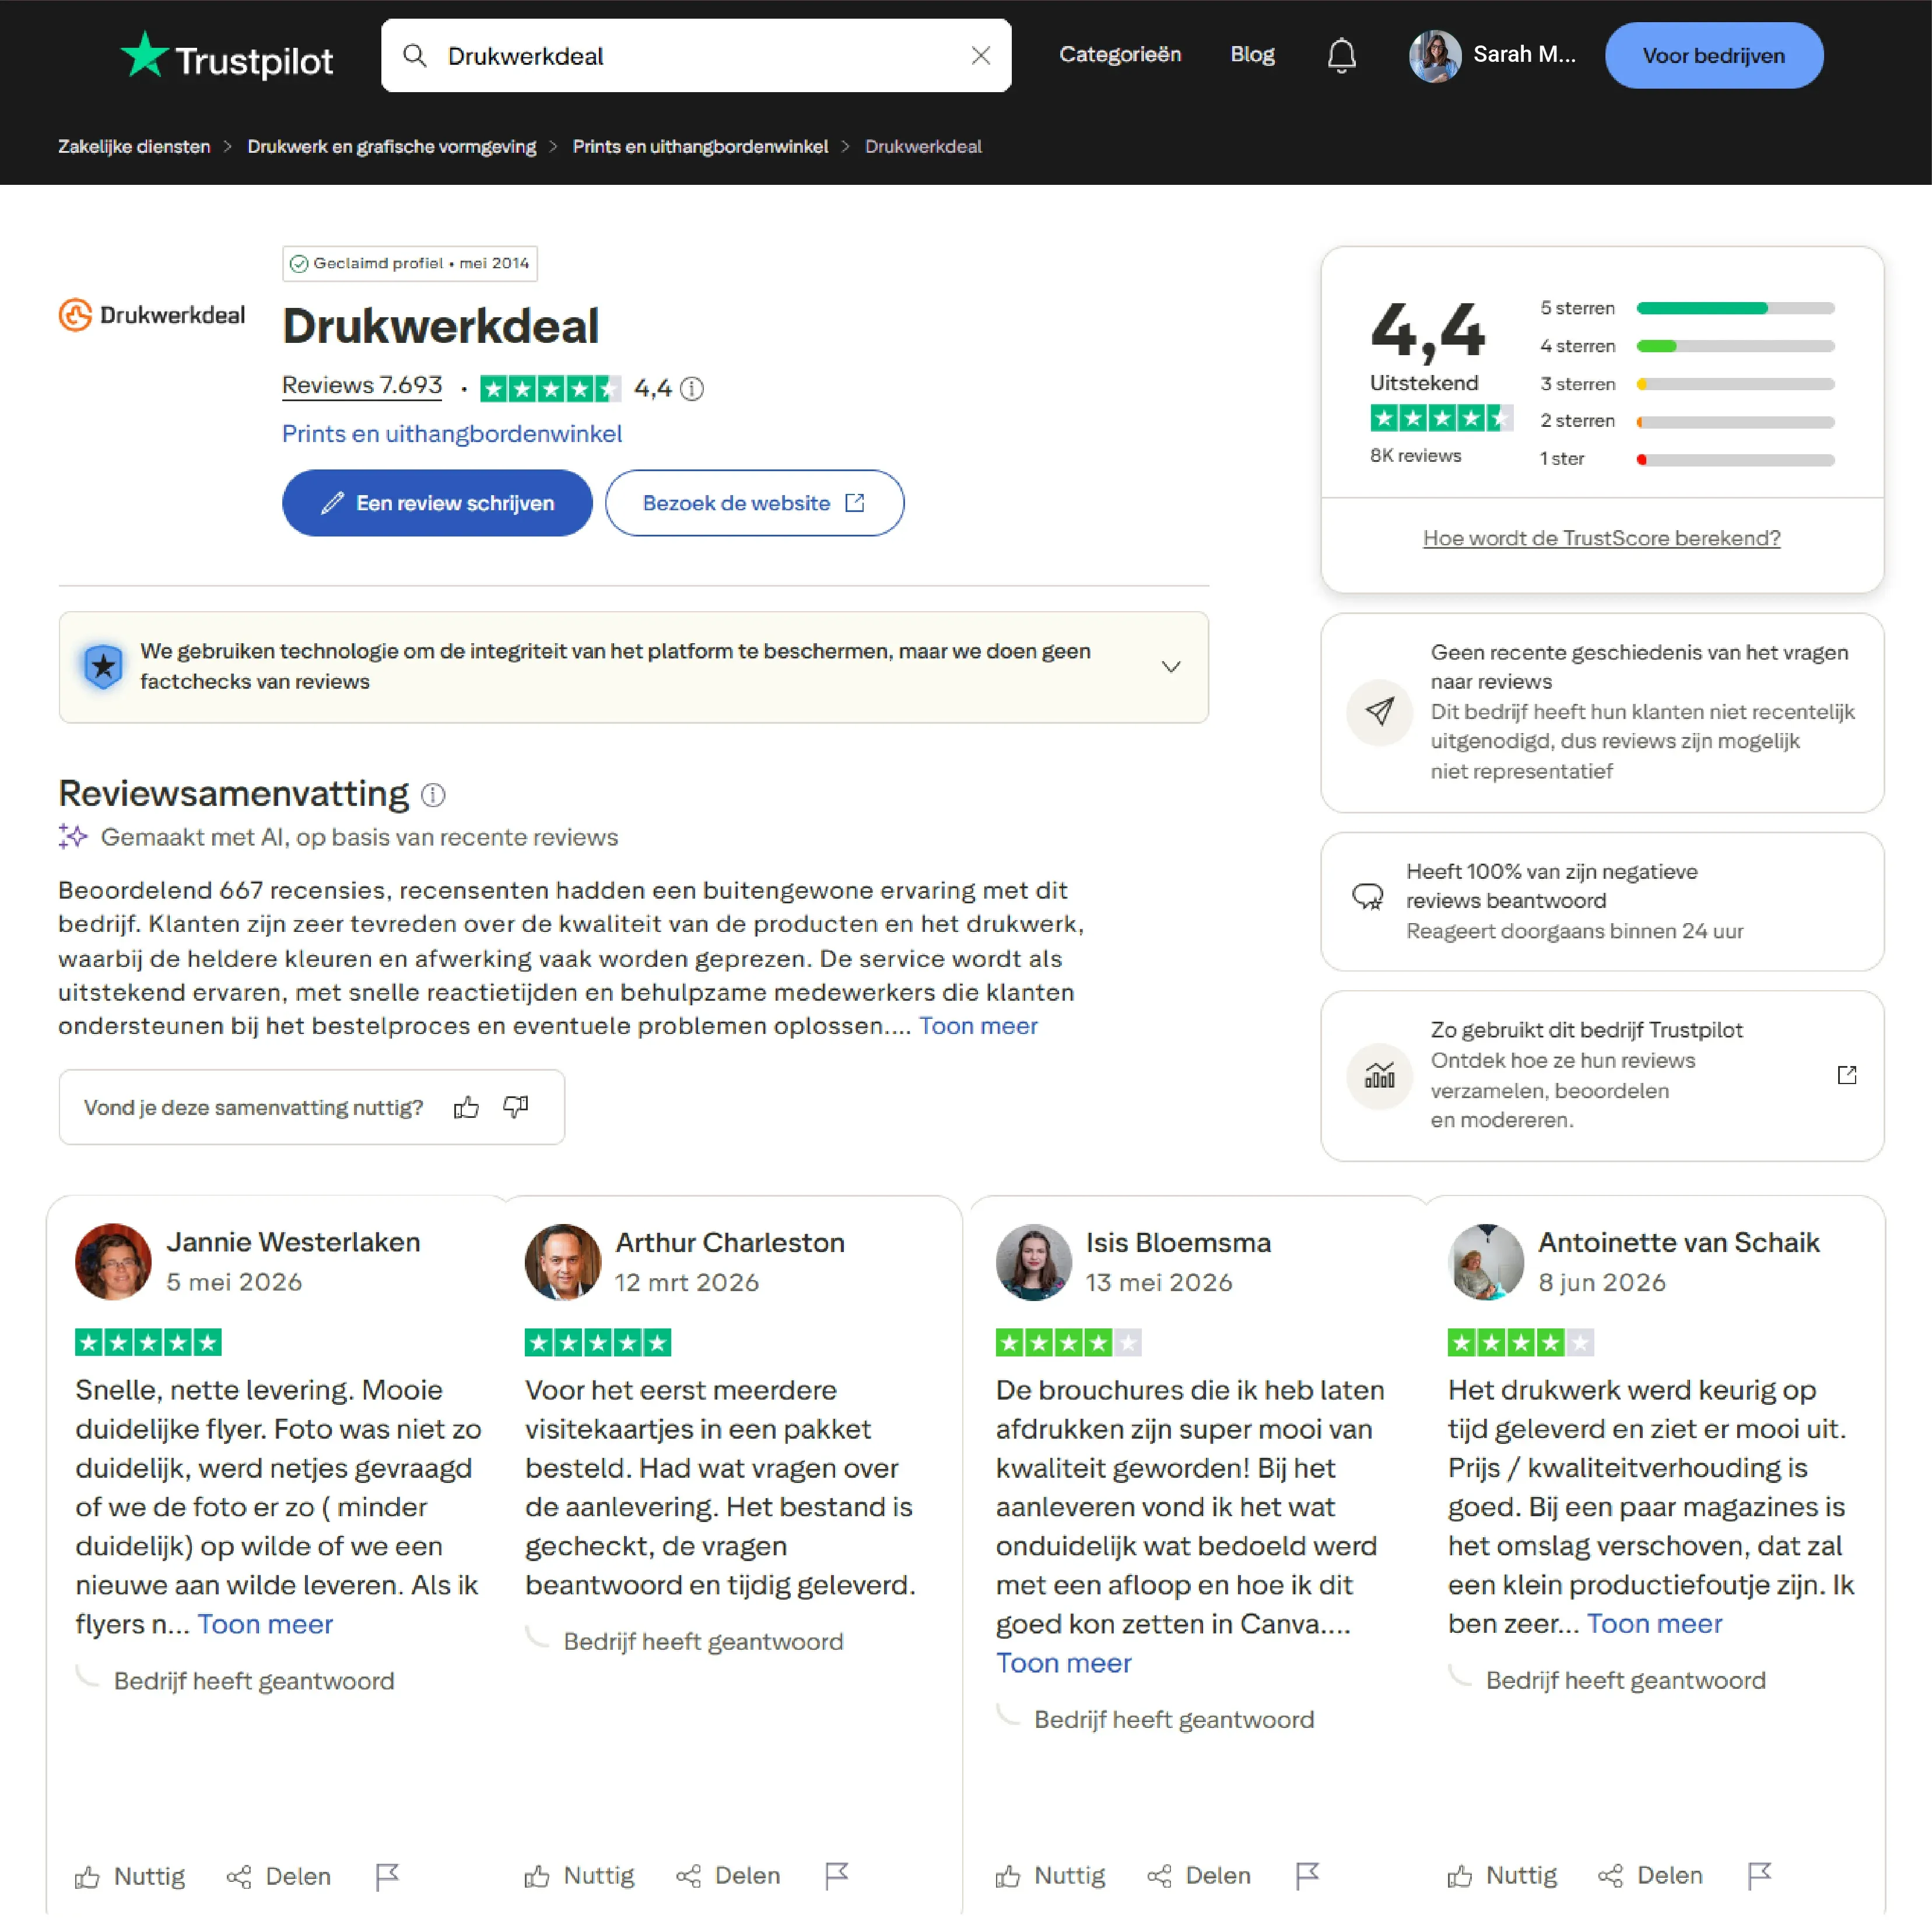The width and height of the screenshot is (1932, 1932).
Task: Flag Antoinette van Schaik's review
Action: click(x=1760, y=1876)
